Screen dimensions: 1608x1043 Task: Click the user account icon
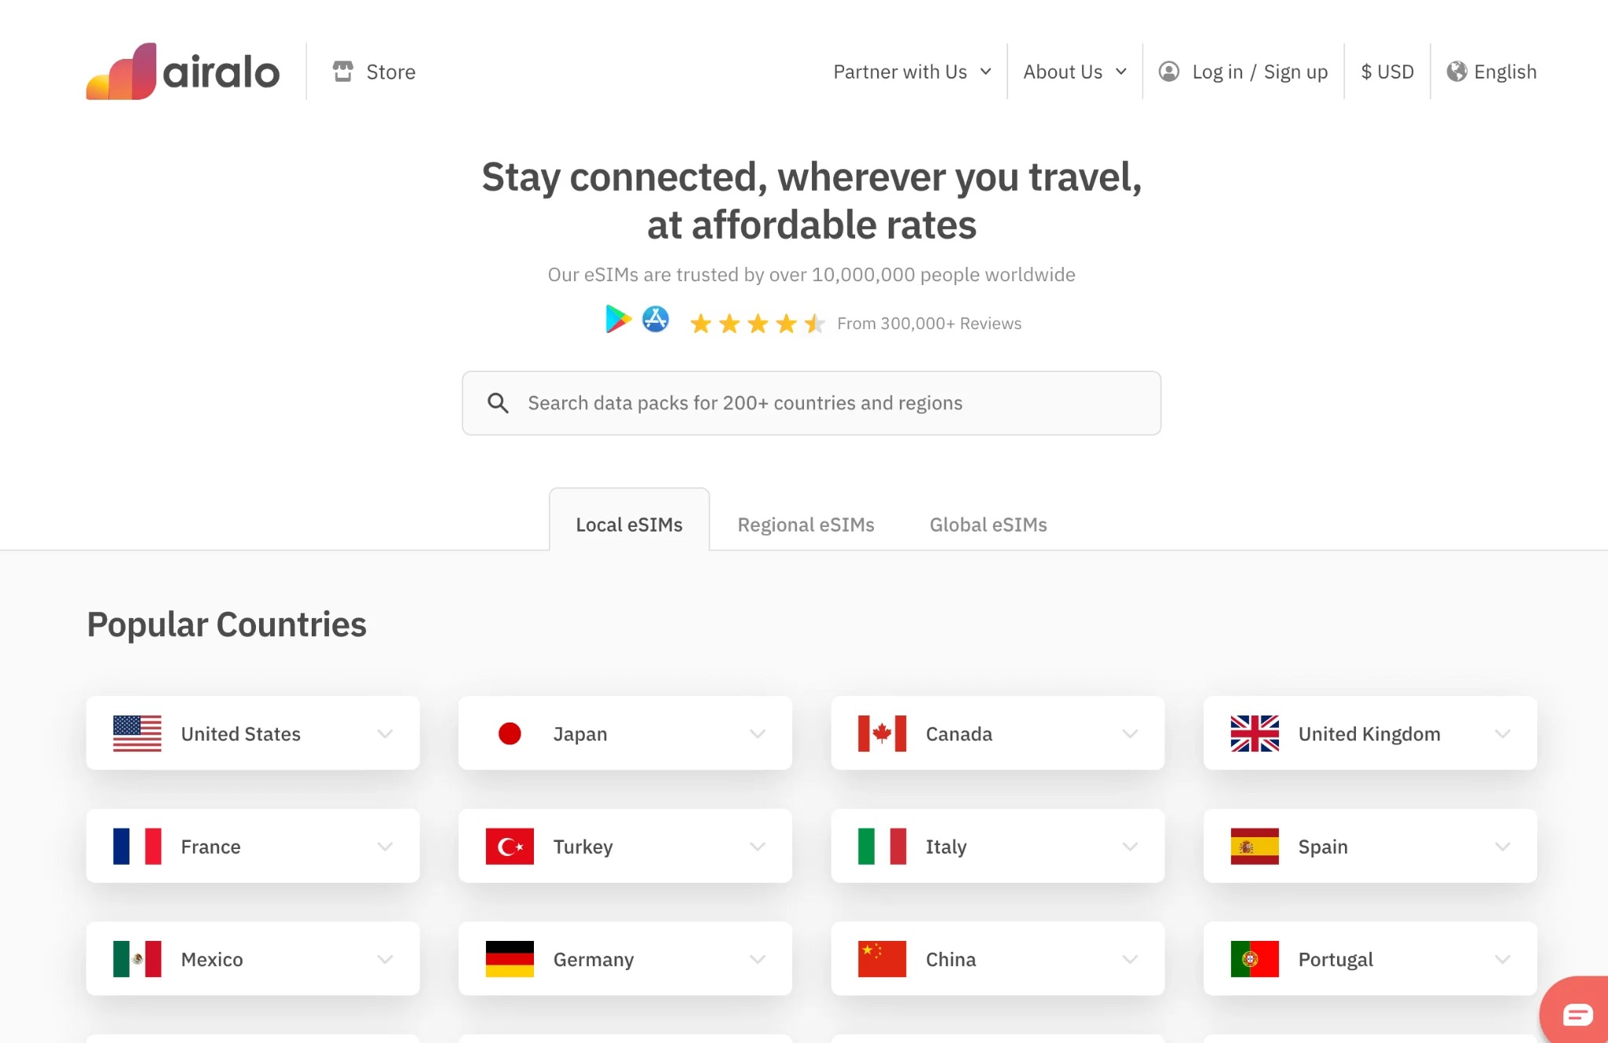click(1168, 71)
